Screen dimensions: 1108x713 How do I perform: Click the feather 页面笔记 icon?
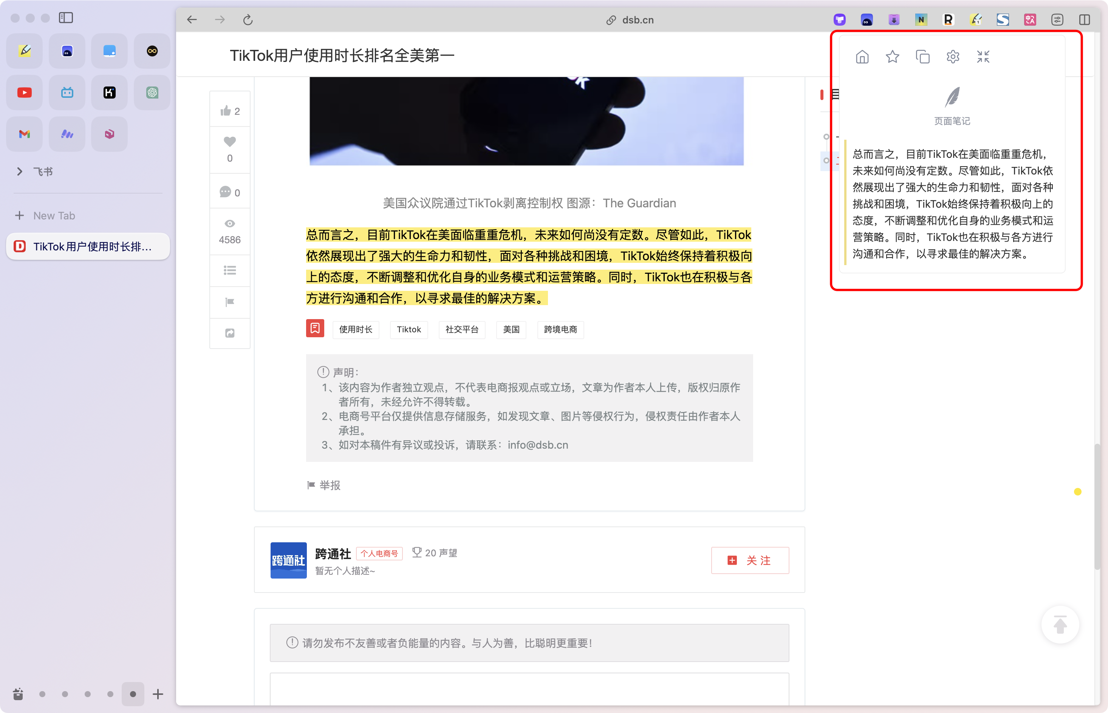point(952,97)
